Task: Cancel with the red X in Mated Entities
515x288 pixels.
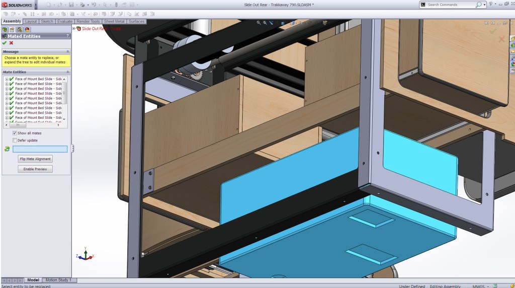Action: coord(11,43)
